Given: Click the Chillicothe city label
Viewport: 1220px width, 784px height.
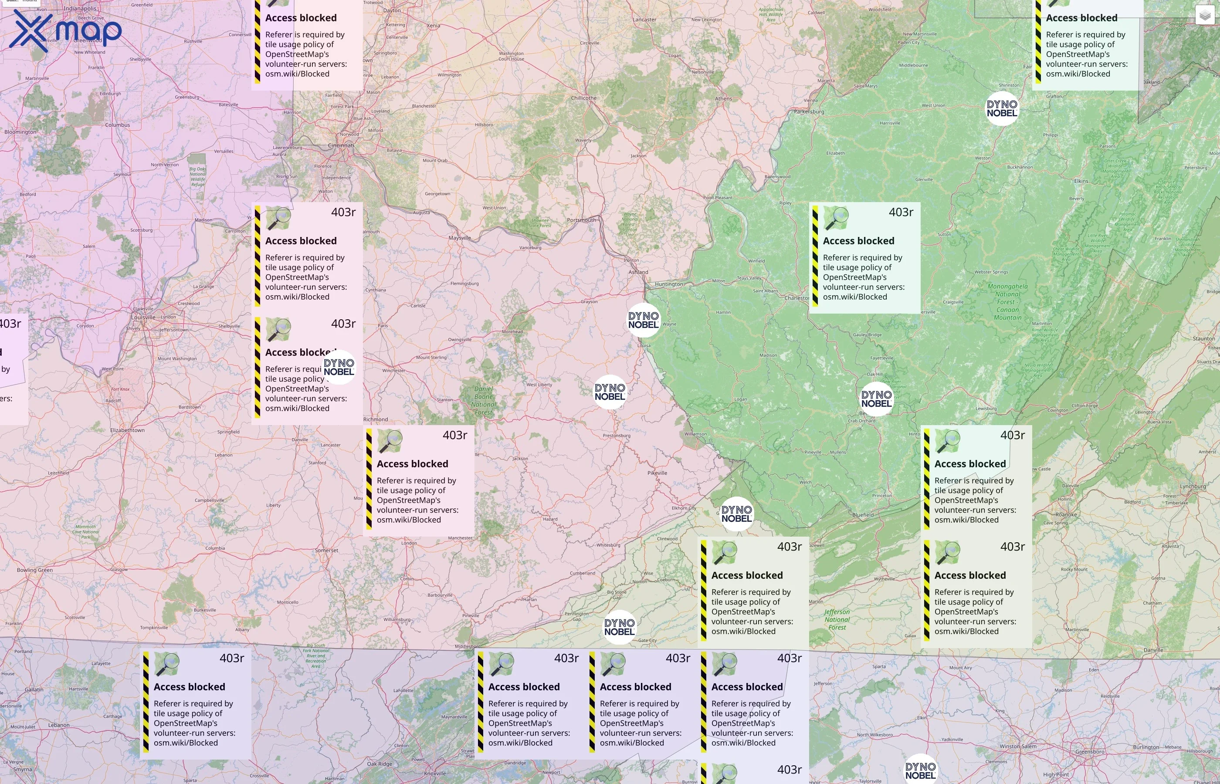Looking at the screenshot, I should coord(583,98).
